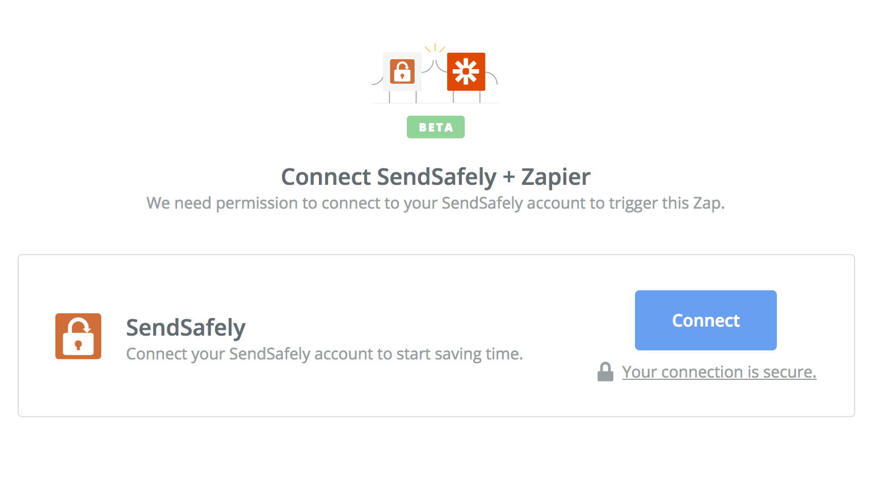
Task: Click the 'Connect SendSafely + Zapier' heading
Action: pyautogui.click(x=436, y=177)
